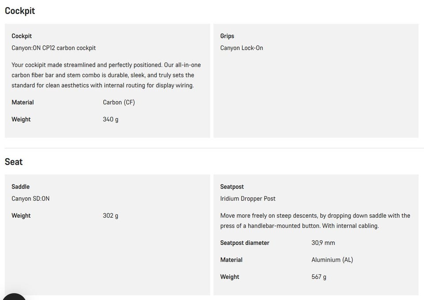Click the Grips card title
This screenshot has width=424, height=300.
(x=227, y=36)
